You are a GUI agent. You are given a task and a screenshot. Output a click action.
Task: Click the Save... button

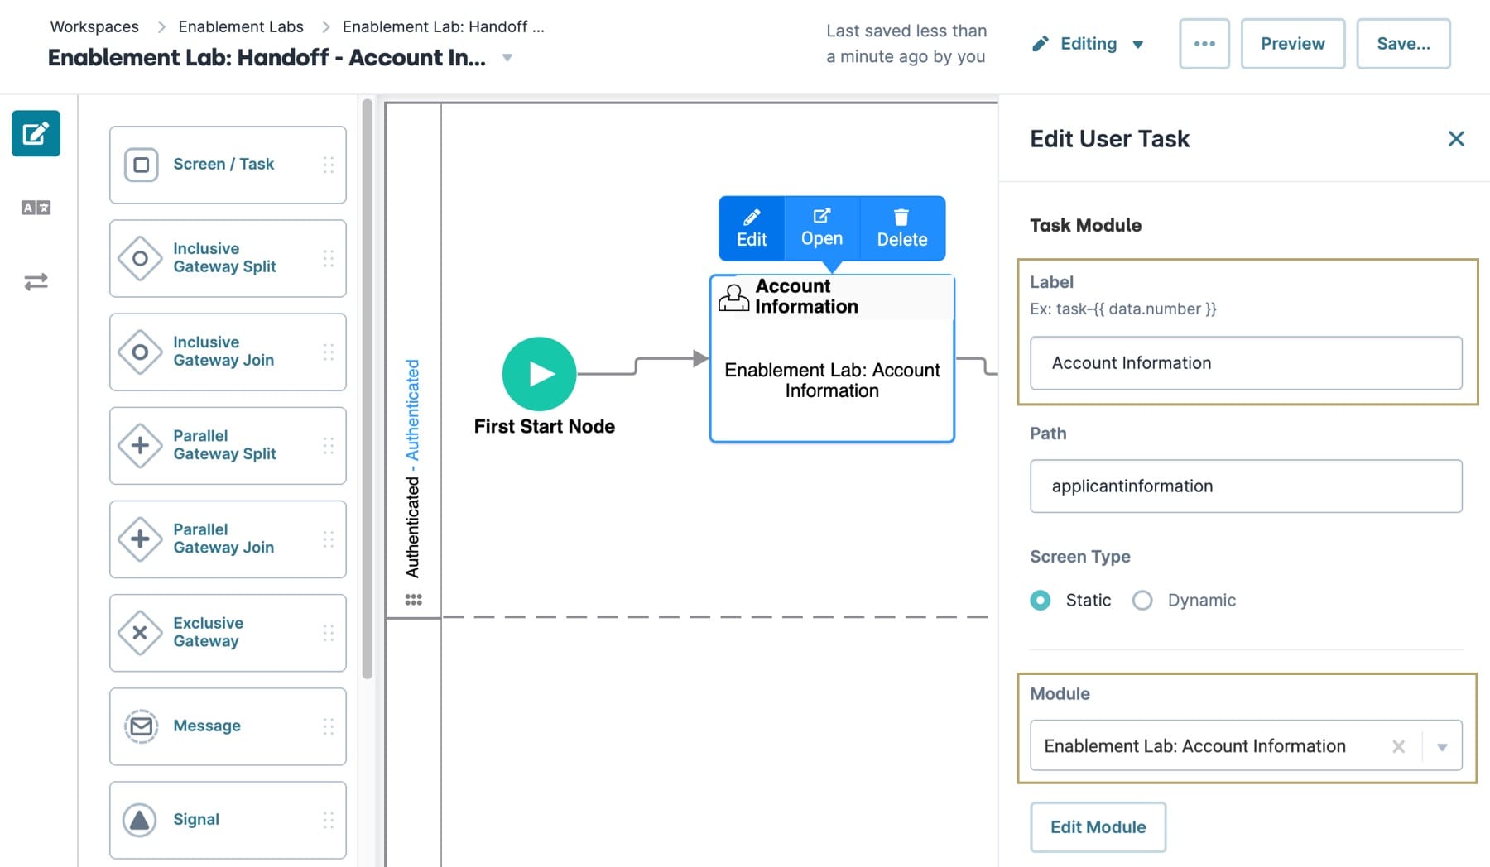(x=1403, y=44)
